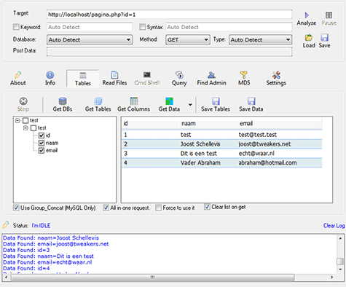Select the Dit is een test cell
Viewport: 346px width, 287px height.
199,154
